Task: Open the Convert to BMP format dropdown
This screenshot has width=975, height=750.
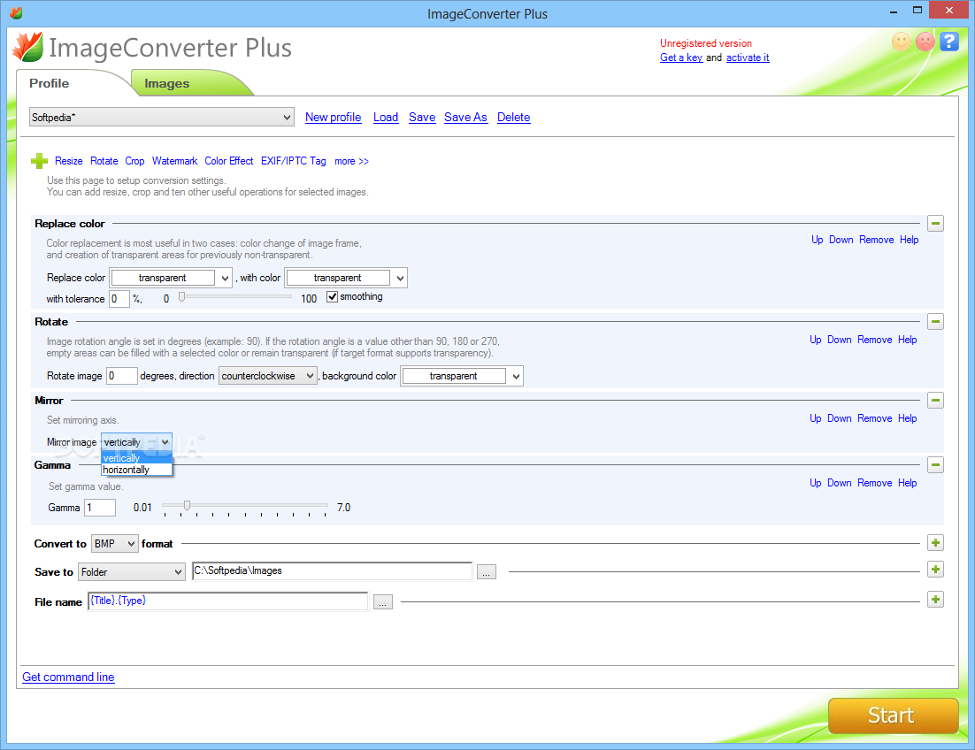Action: tap(114, 544)
